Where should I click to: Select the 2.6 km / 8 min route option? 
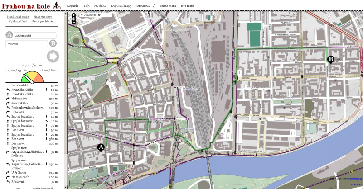pyautogui.click(x=48, y=70)
